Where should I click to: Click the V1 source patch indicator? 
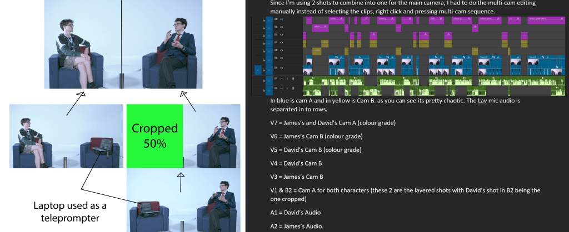point(258,70)
